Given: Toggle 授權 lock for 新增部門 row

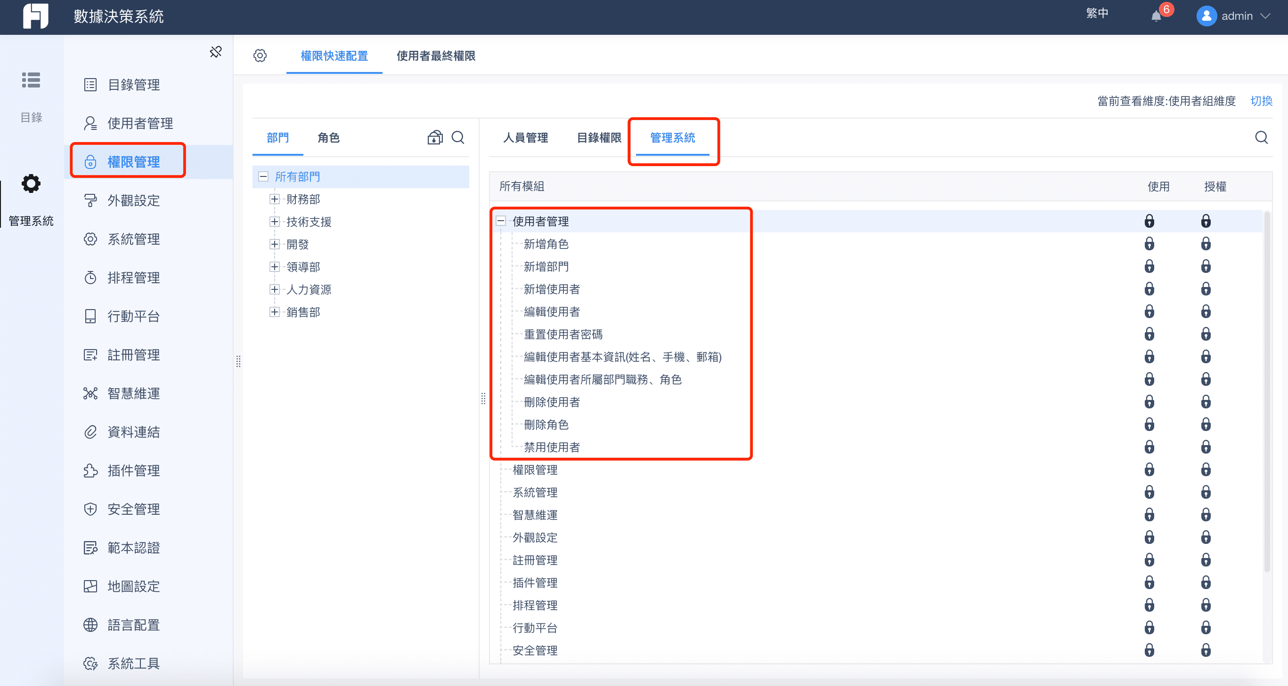Looking at the screenshot, I should (x=1206, y=266).
